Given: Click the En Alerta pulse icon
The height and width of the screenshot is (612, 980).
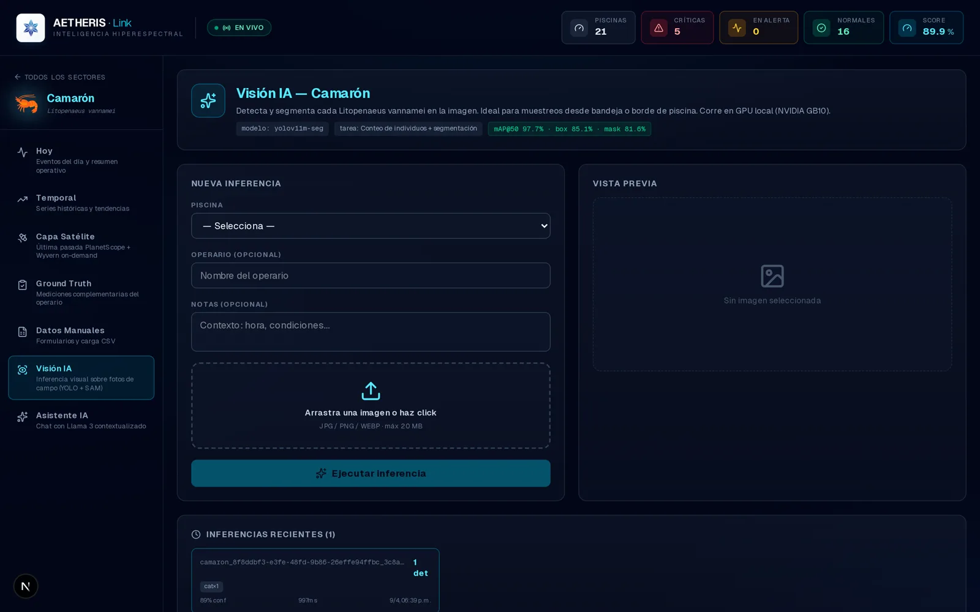Looking at the screenshot, I should click(x=737, y=28).
